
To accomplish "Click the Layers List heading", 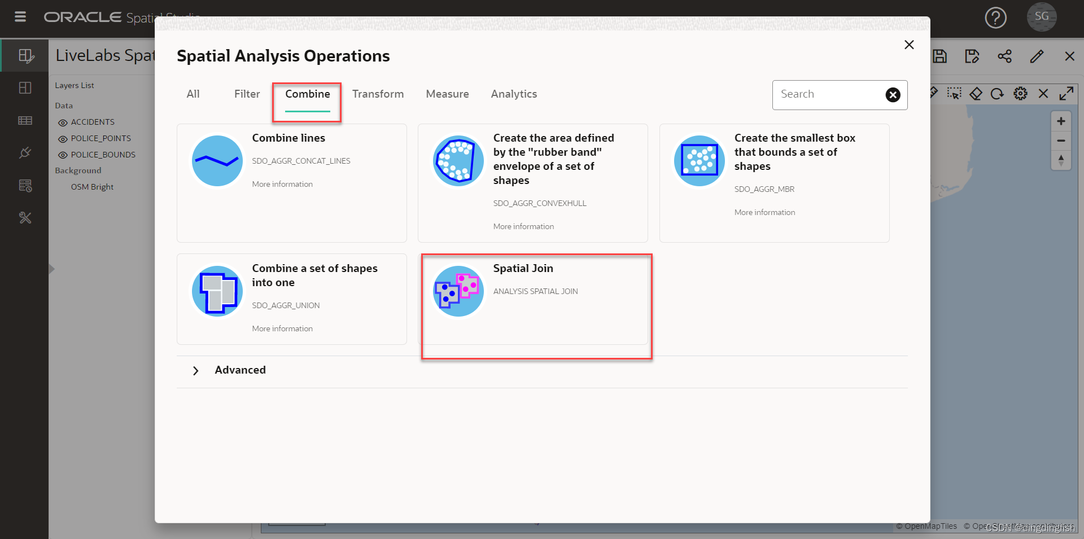I will click(x=75, y=86).
